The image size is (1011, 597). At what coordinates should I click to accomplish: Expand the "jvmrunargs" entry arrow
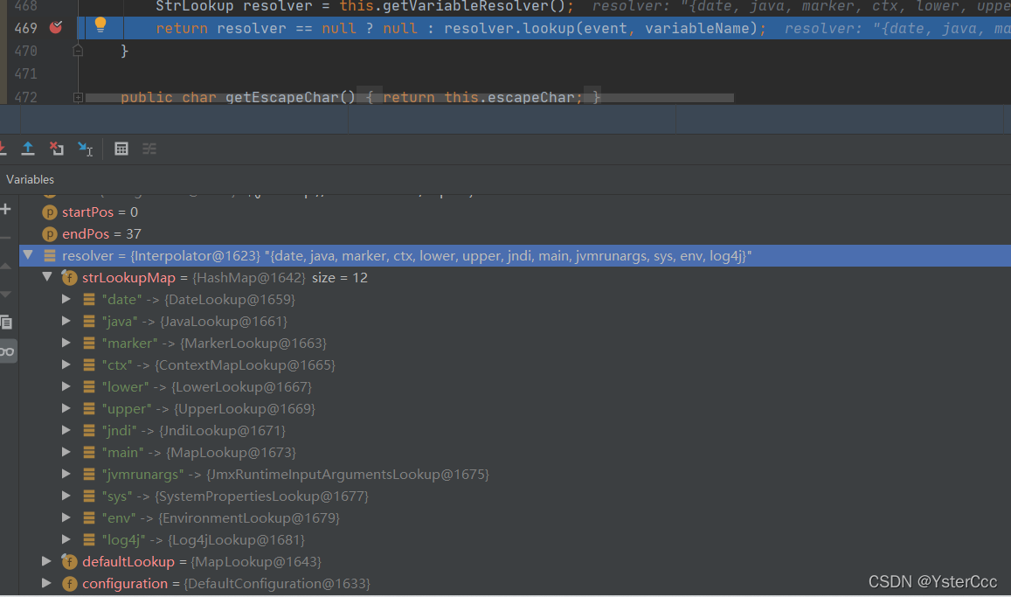[66, 474]
